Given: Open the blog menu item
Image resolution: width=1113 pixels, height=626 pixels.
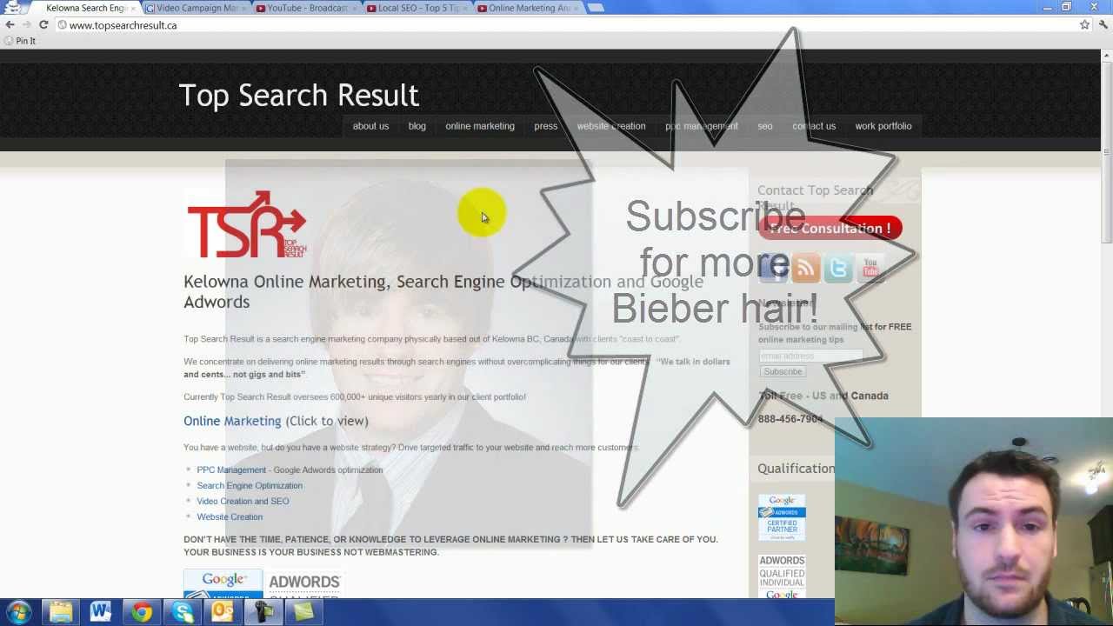Looking at the screenshot, I should coord(417,126).
